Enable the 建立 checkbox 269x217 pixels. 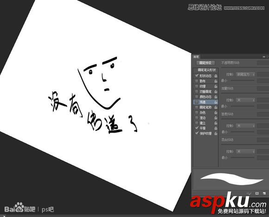(197, 123)
